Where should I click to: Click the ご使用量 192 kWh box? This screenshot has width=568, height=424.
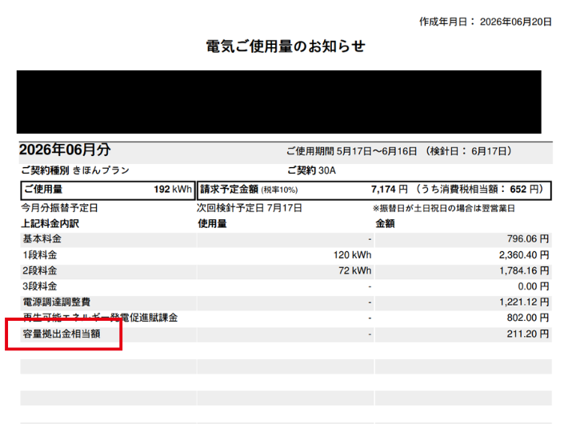[108, 190]
